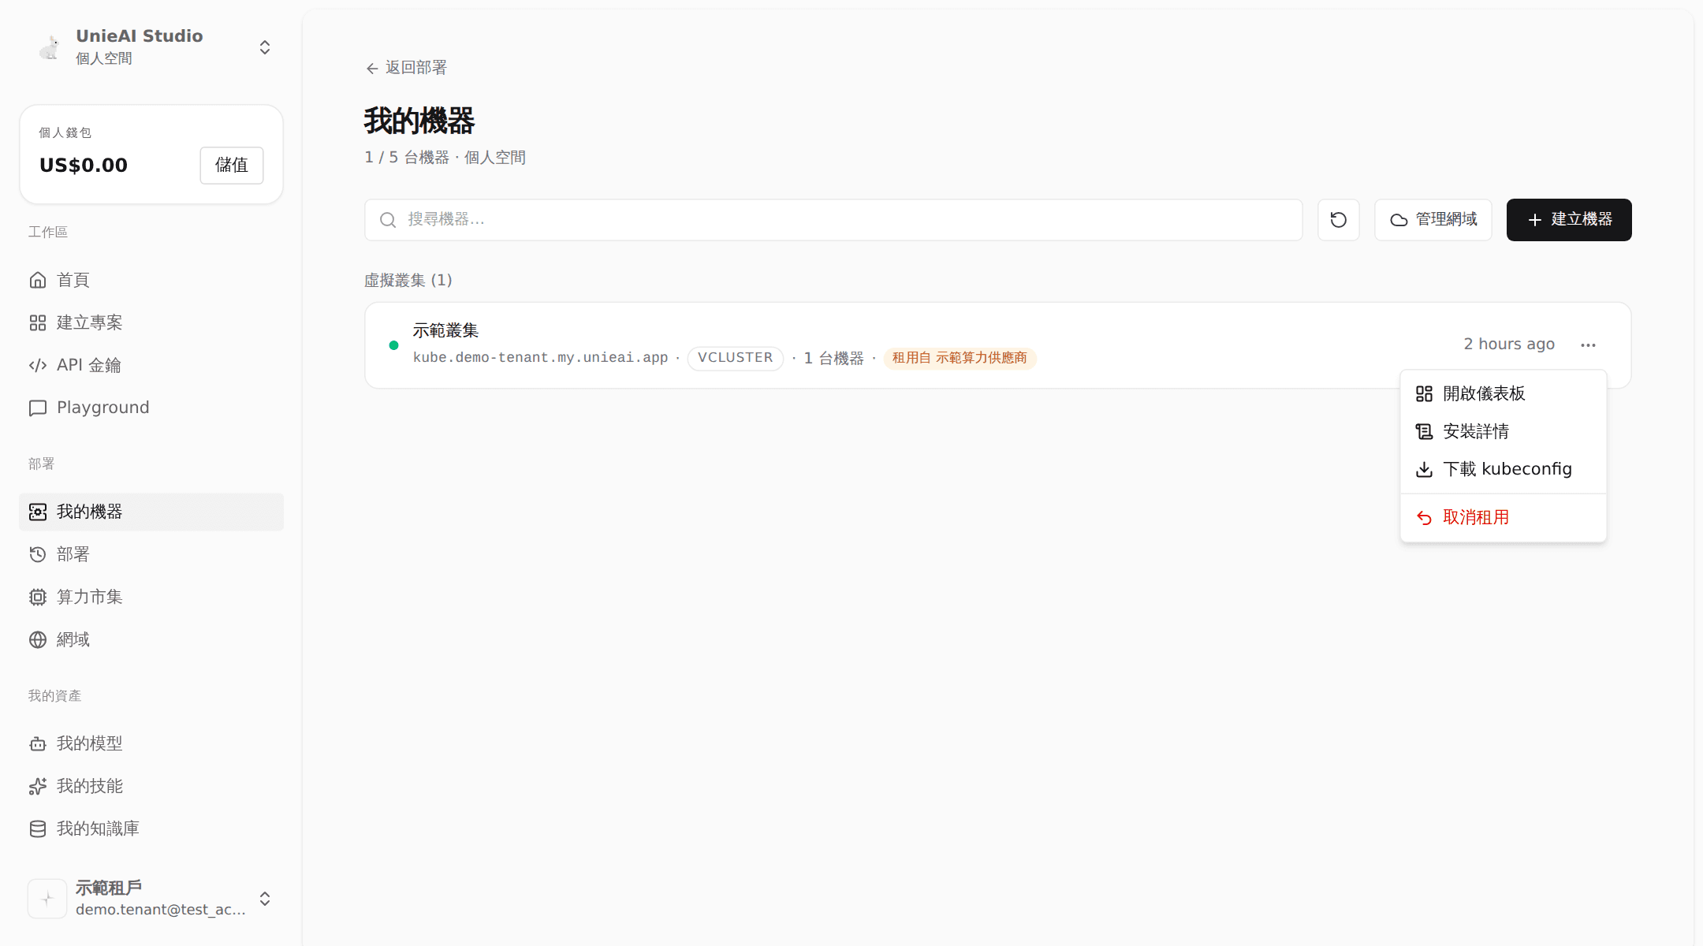Go back via 返回部署 link
Screen dimensions: 1703x946
tap(407, 68)
